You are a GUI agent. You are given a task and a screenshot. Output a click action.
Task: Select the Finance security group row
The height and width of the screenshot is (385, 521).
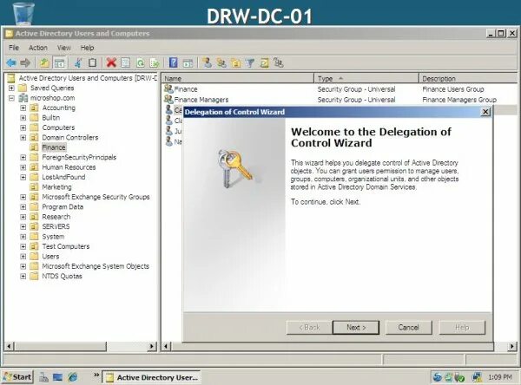(186, 89)
